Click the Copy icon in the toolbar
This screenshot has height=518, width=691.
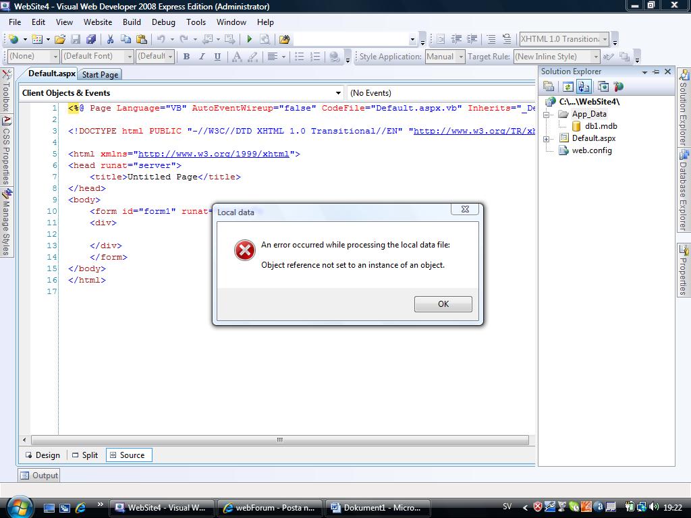126,39
